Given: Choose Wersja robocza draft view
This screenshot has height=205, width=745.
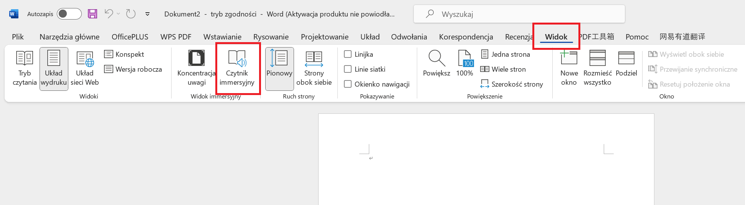Looking at the screenshot, I should pyautogui.click(x=133, y=69).
